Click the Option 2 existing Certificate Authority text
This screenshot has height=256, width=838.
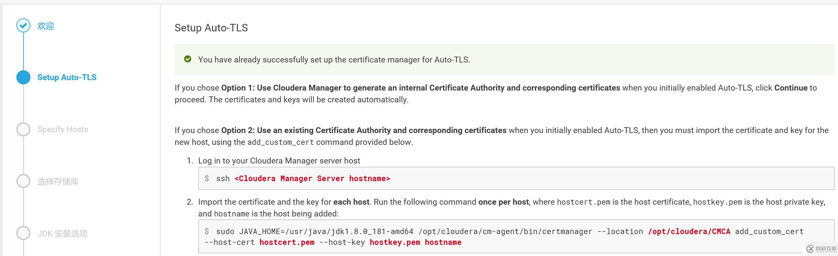pos(364,130)
